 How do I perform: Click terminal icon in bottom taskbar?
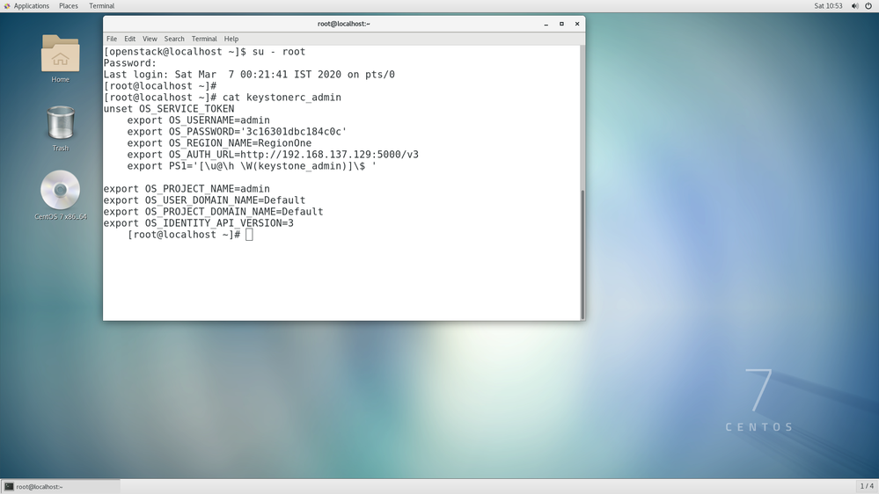(x=9, y=486)
